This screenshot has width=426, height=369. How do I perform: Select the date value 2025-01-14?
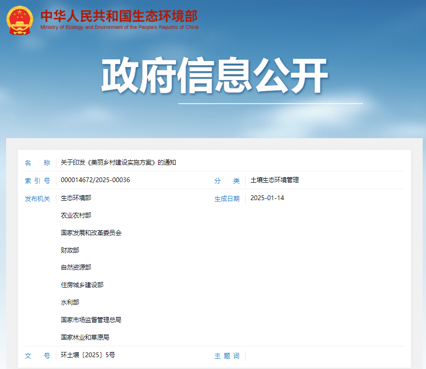point(267,198)
